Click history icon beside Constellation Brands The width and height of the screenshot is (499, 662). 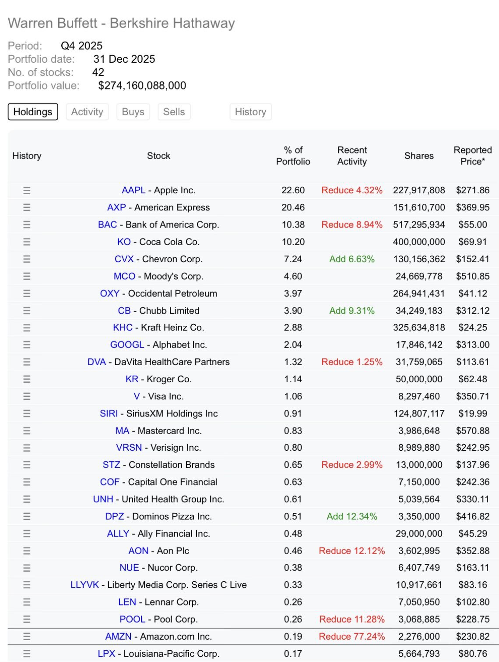pos(27,465)
